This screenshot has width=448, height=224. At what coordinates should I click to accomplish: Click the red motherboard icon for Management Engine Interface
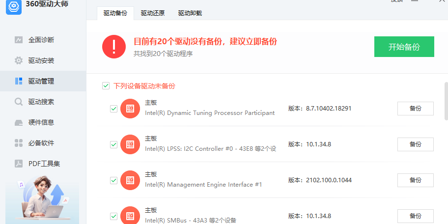coord(130,180)
